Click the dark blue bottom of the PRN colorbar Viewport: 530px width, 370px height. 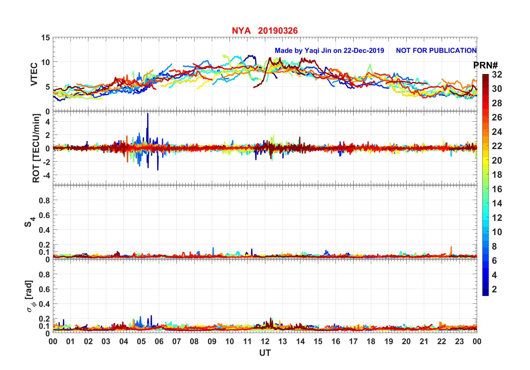tap(485, 292)
